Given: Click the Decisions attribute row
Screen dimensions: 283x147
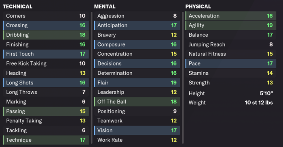Looking at the screenshot, I should (137, 63).
